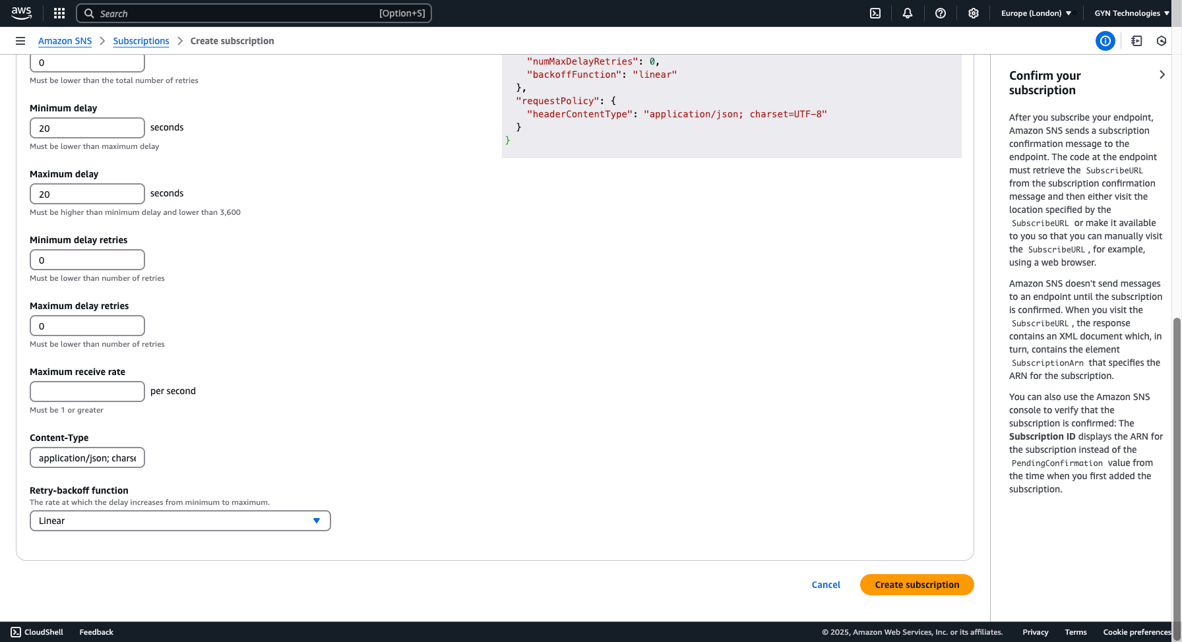Open the AWS services grid menu

click(x=59, y=13)
